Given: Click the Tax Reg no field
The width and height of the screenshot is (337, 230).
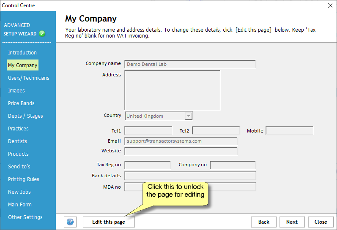Looking at the screenshot, I should point(148,165).
